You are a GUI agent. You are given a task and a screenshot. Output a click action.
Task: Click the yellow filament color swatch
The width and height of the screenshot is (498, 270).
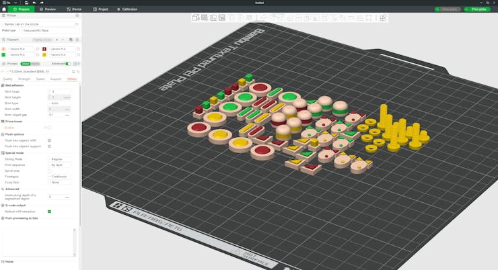tap(44, 55)
